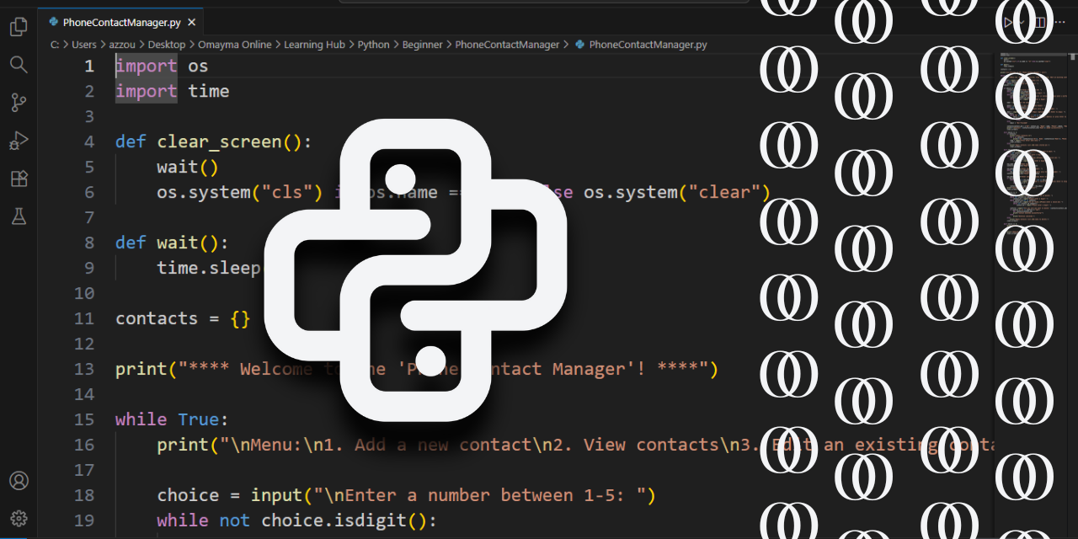Open the PhoneContactManager folder breadcrumb

click(508, 45)
